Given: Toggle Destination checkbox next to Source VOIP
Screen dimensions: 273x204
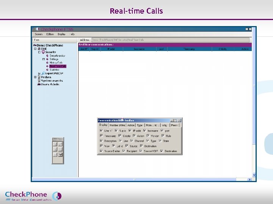Looking at the screenshot, I should coord(162,151).
